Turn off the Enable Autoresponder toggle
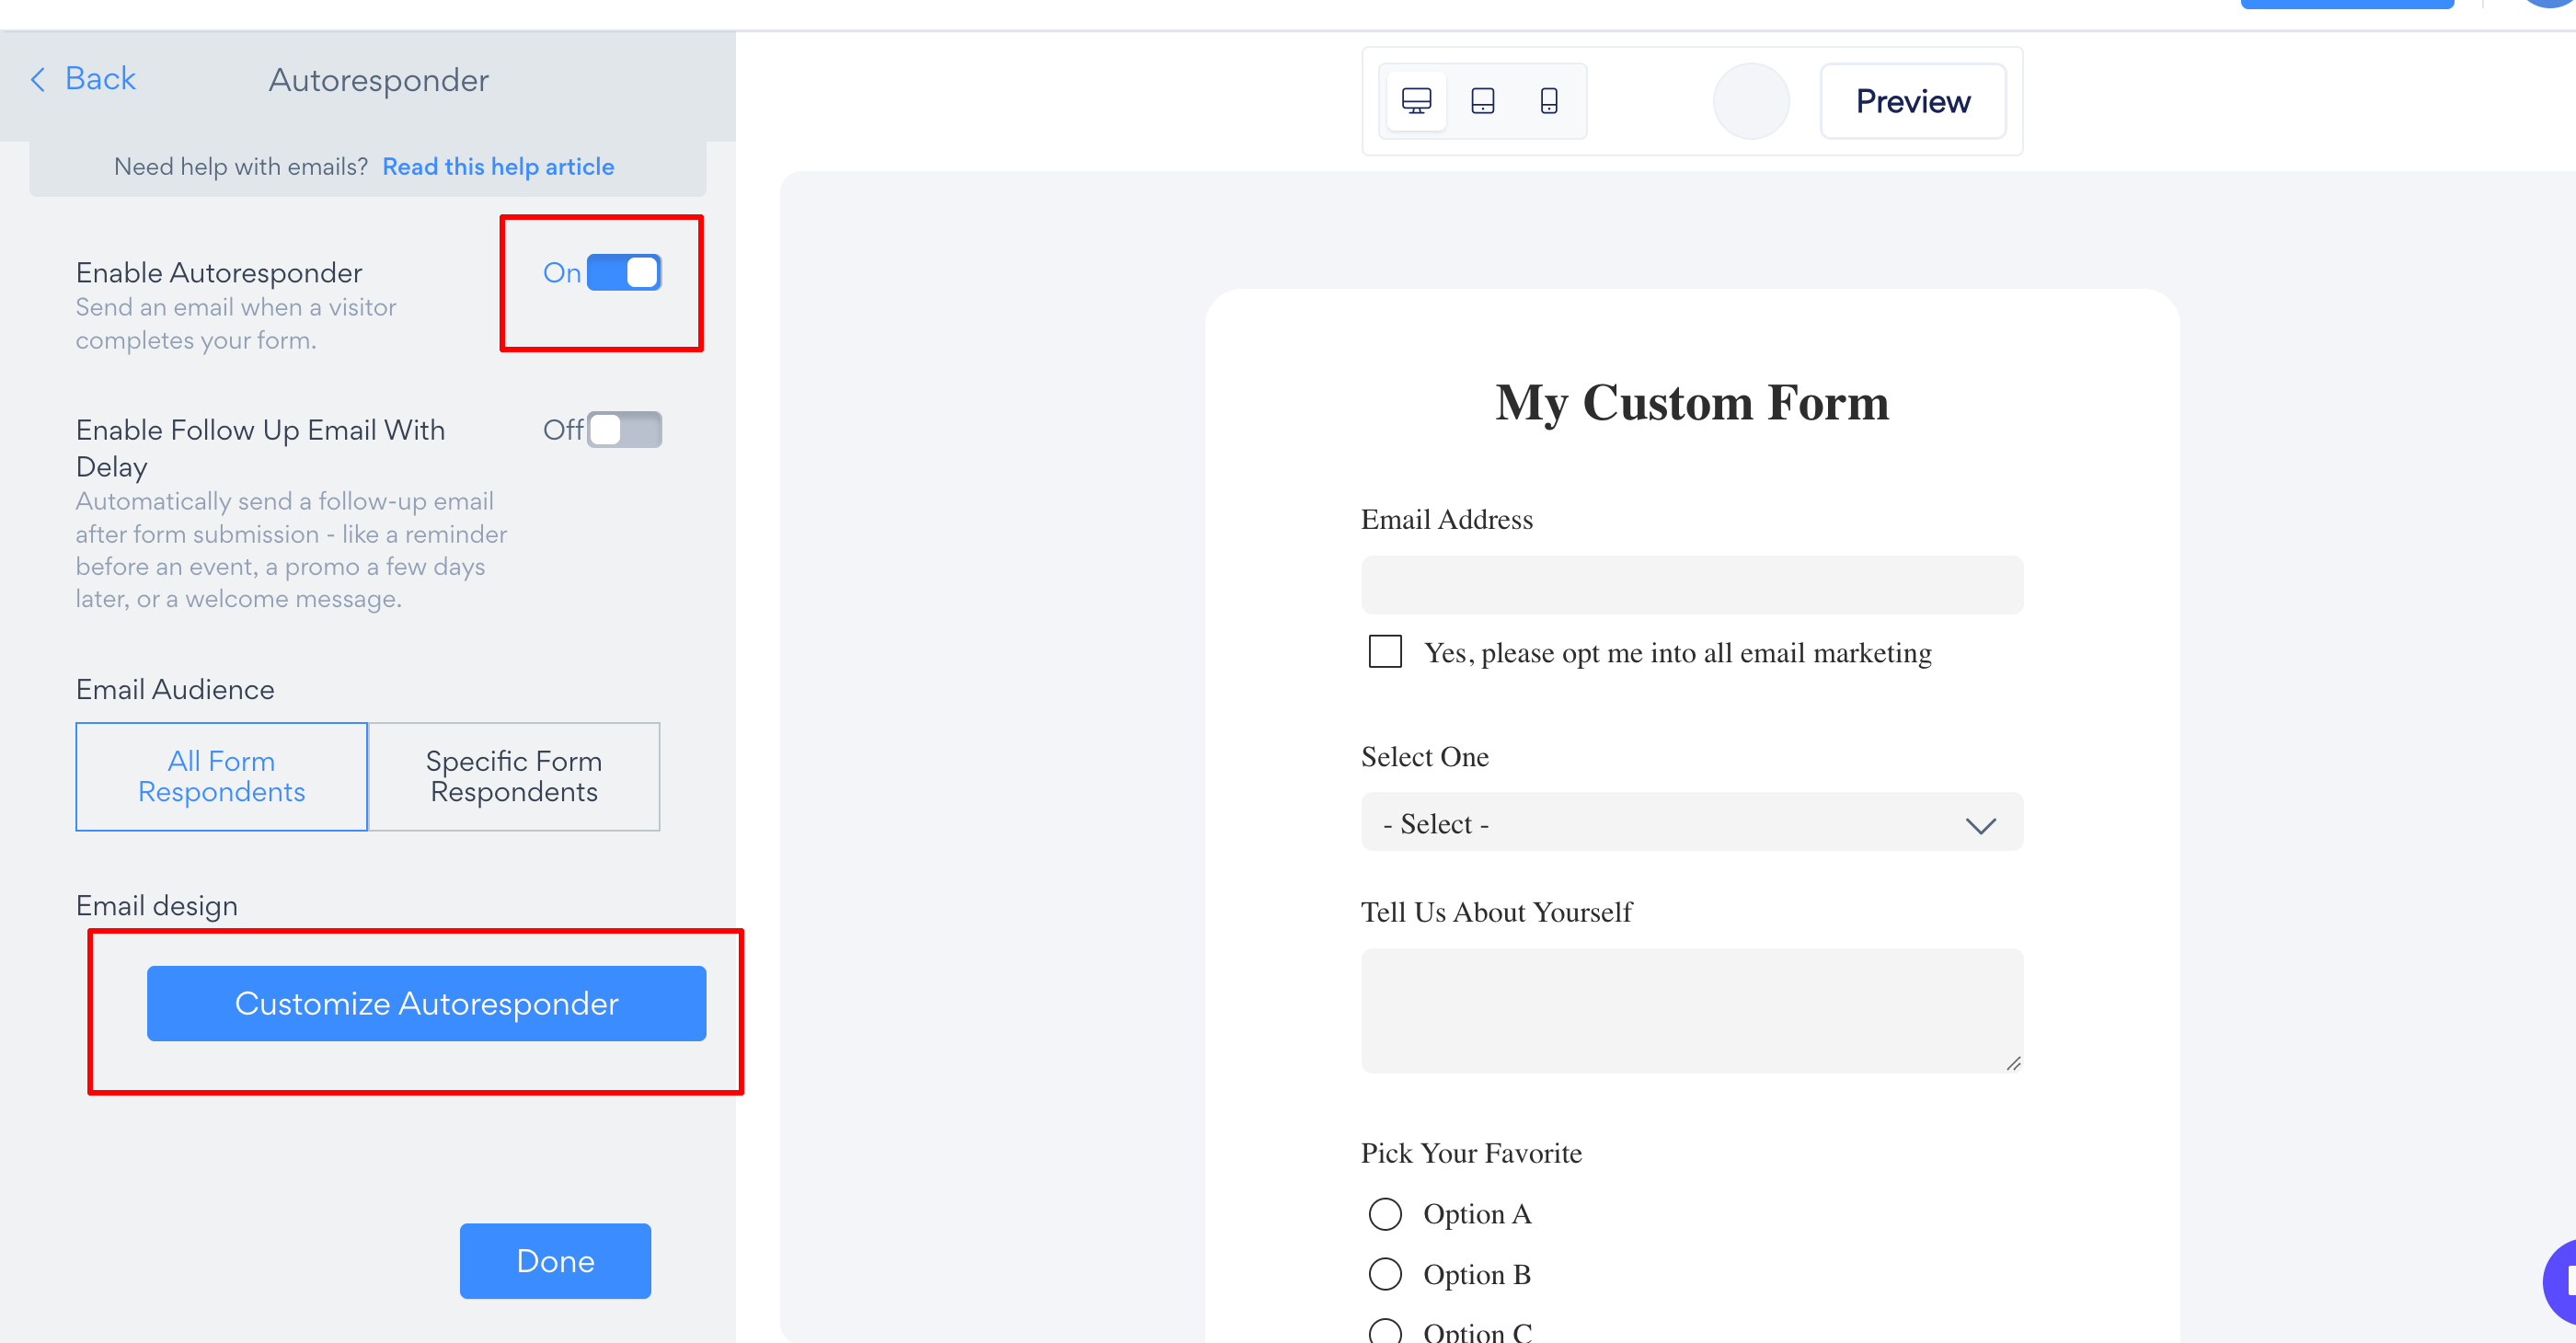The width and height of the screenshot is (2576, 1343). [624, 272]
